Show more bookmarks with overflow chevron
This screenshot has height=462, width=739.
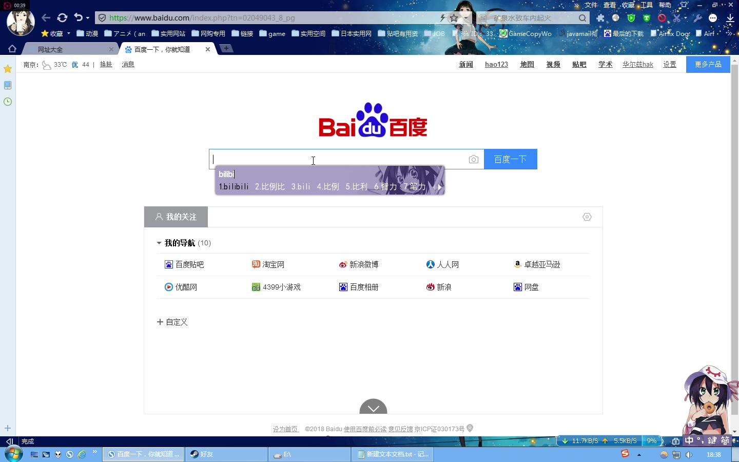(729, 33)
